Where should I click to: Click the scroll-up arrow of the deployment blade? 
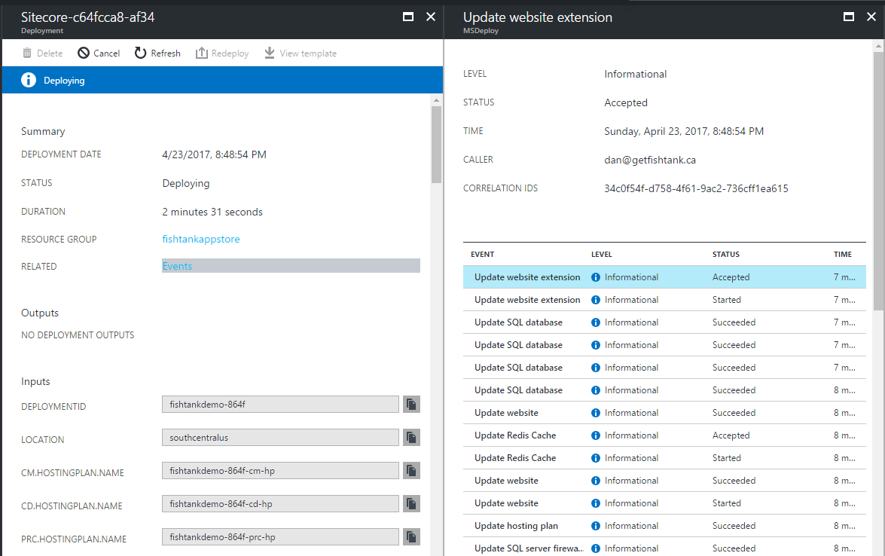(436, 100)
